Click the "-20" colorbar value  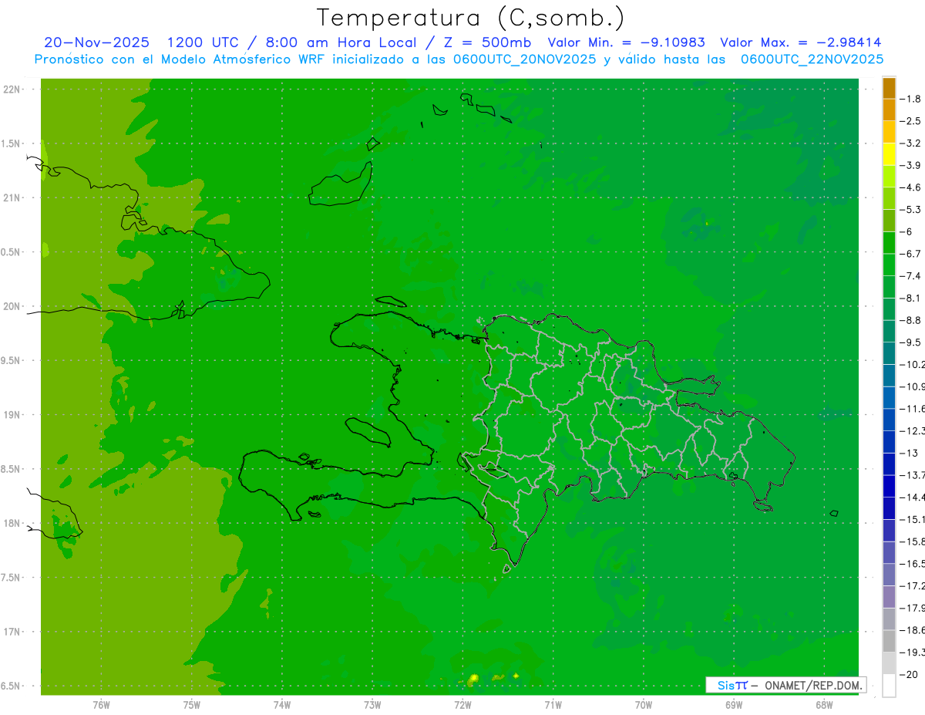(x=908, y=674)
